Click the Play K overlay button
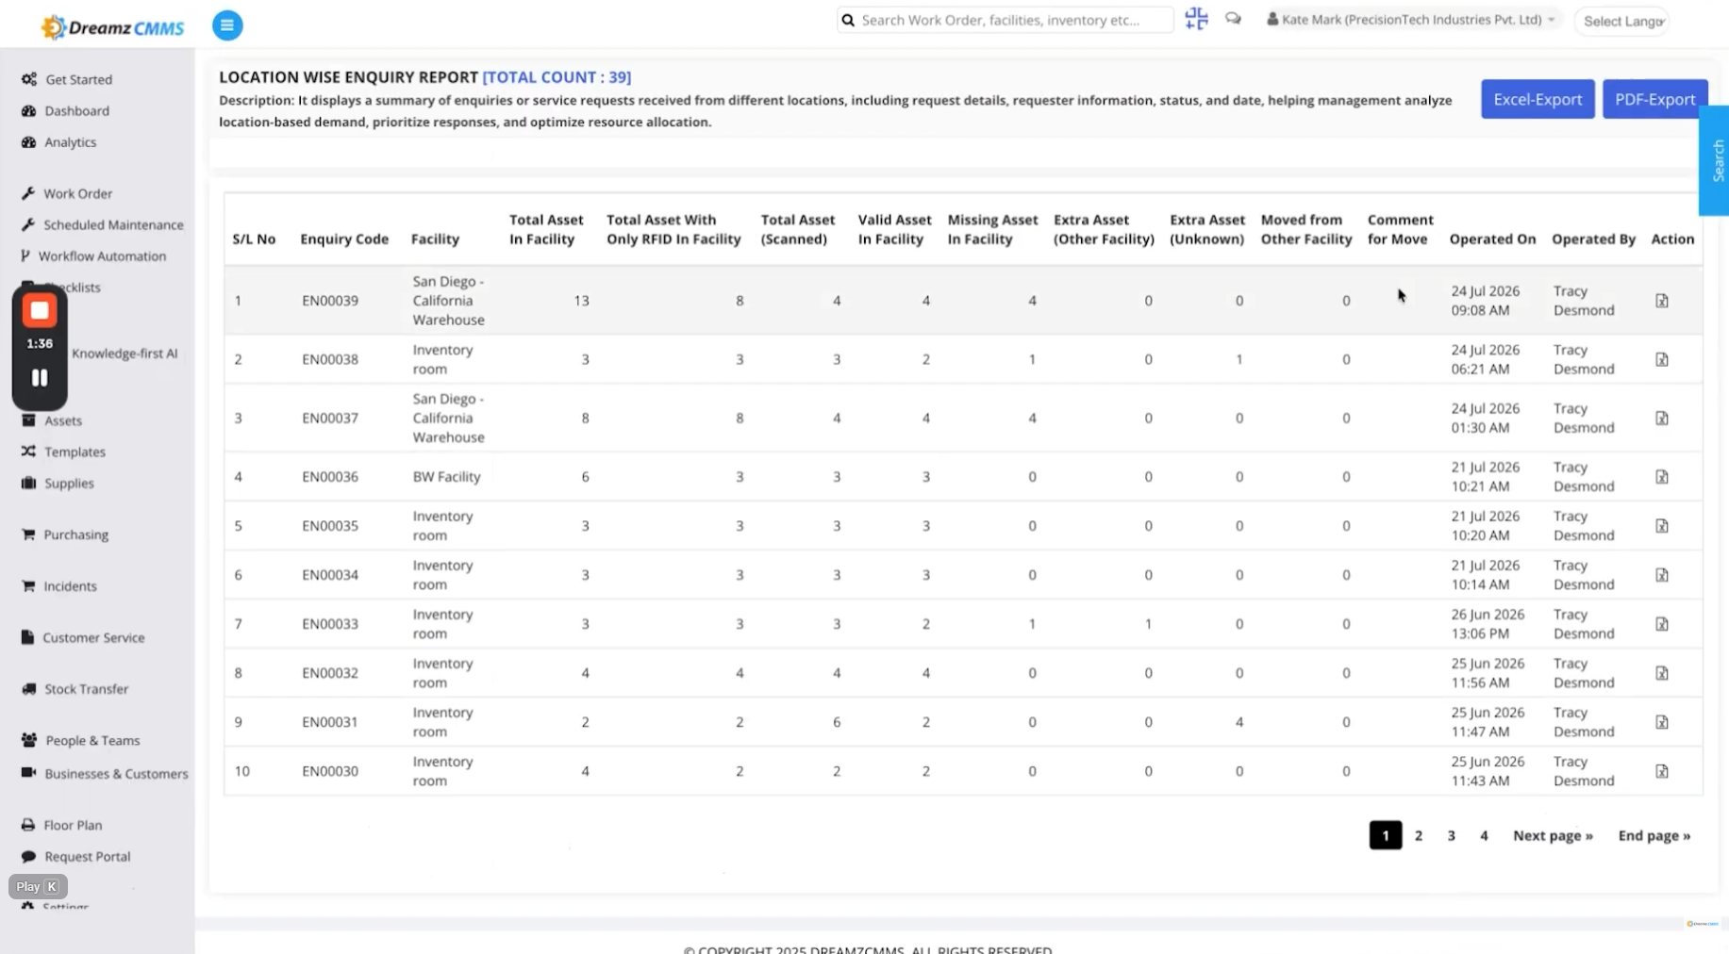This screenshot has height=954, width=1729. [38, 886]
